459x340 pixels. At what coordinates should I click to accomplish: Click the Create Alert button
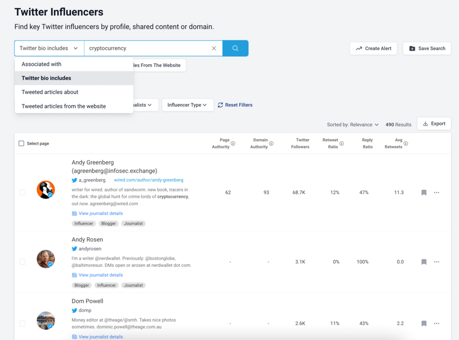(x=373, y=48)
